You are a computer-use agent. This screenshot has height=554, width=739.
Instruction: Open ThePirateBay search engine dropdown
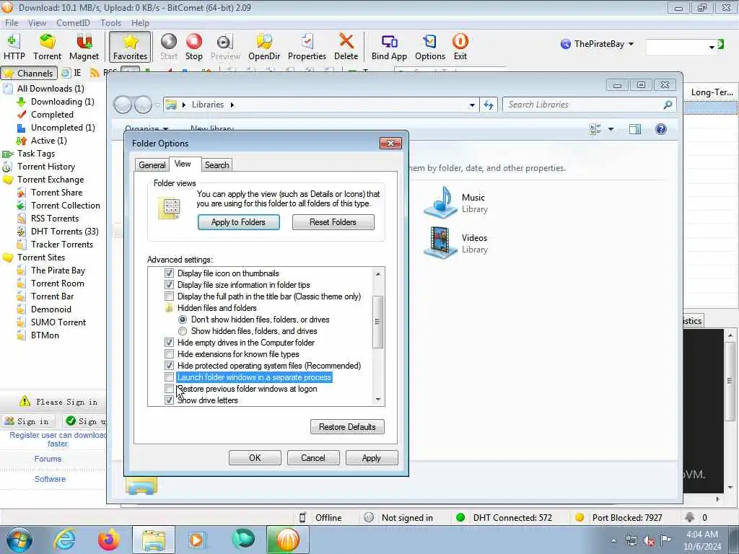[x=631, y=44]
